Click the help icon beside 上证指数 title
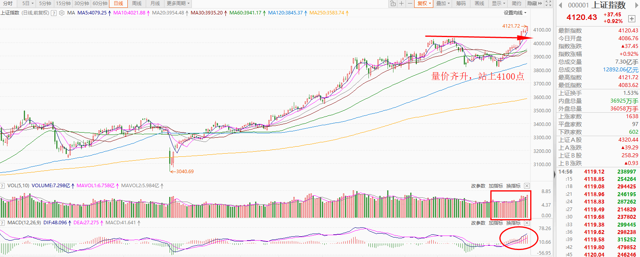The image size is (640, 257). click(54, 13)
